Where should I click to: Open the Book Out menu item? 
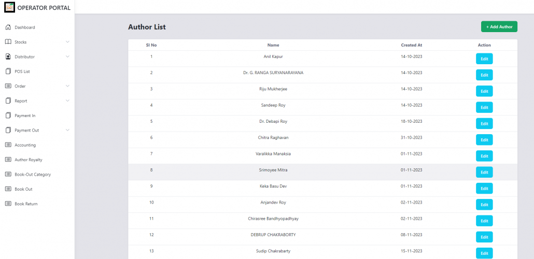point(23,189)
